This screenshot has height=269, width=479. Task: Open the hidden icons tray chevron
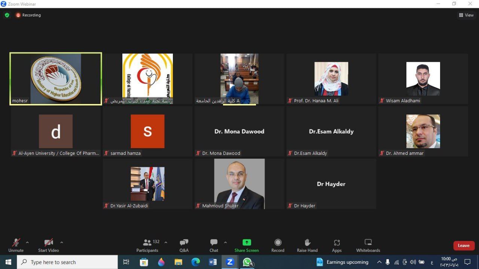[379, 262]
